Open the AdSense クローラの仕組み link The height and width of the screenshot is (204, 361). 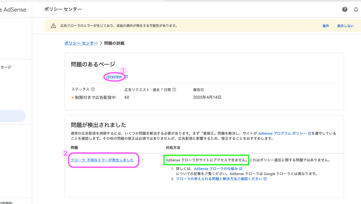point(216,169)
